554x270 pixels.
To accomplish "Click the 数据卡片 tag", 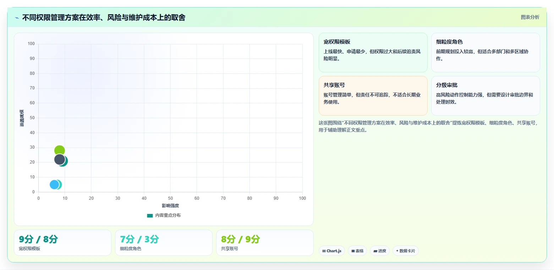I will pos(406,251).
